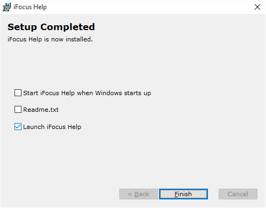
Task: Click the 'iFocus Help is now installed.' message
Action: tap(50, 39)
